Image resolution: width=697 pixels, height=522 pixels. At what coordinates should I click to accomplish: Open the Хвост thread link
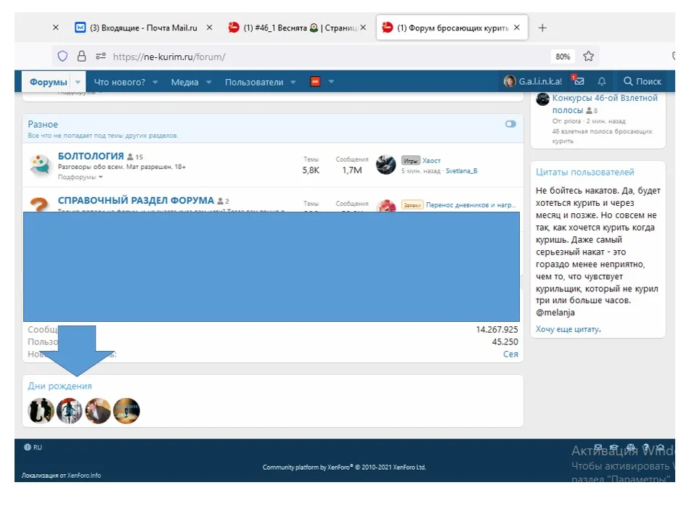pos(431,161)
